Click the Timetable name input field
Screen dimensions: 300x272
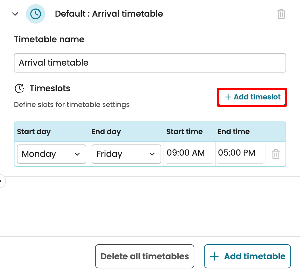pos(150,63)
